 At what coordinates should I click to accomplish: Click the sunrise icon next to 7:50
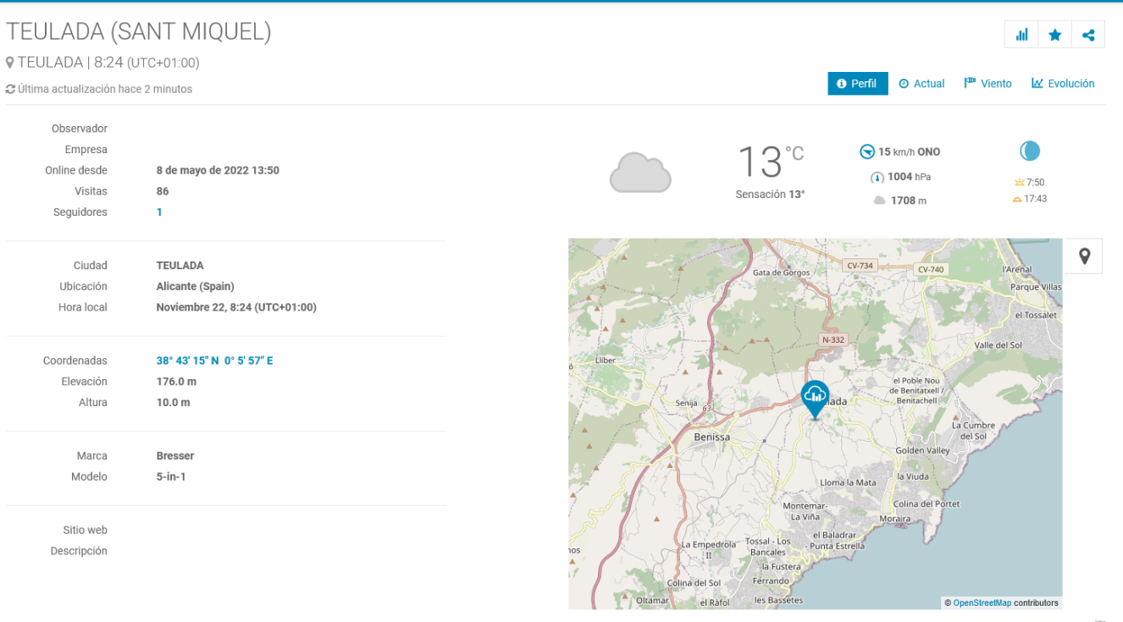1019,183
